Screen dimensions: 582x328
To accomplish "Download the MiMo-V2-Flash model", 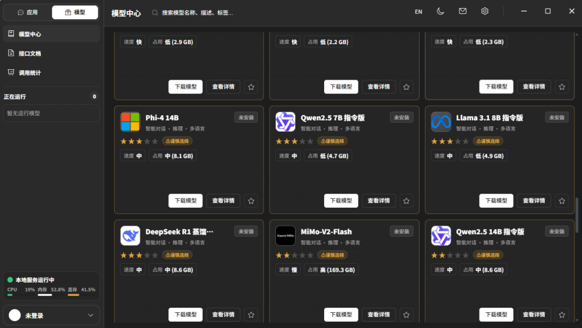I will point(341,315).
